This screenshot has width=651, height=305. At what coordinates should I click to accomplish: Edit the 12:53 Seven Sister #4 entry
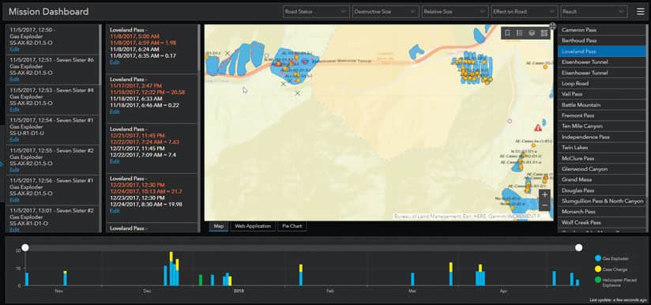(x=14, y=110)
